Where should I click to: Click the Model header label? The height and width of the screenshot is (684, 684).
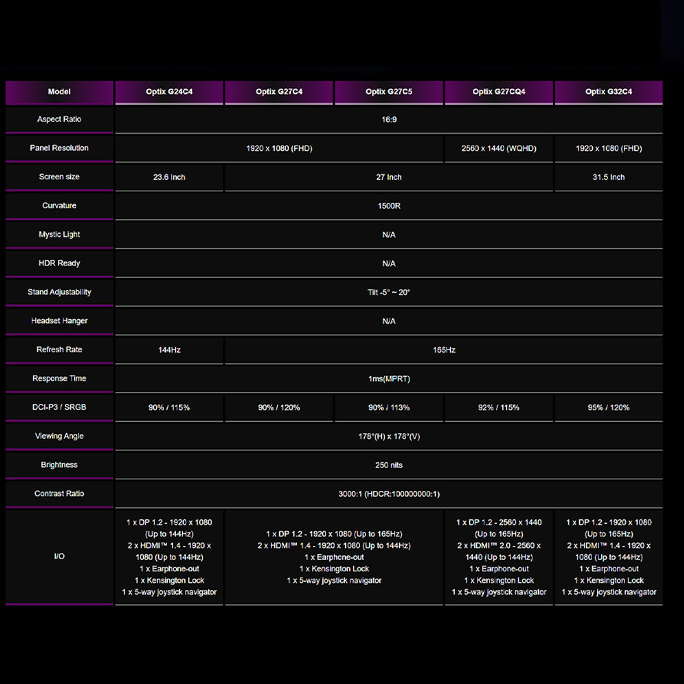click(x=60, y=92)
